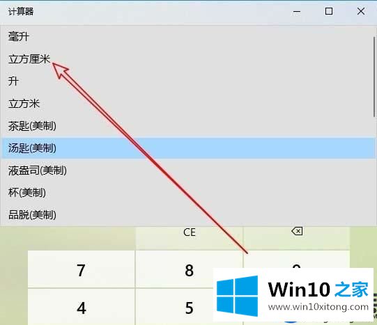
Task: Tap number 8 key
Action: coord(190,270)
